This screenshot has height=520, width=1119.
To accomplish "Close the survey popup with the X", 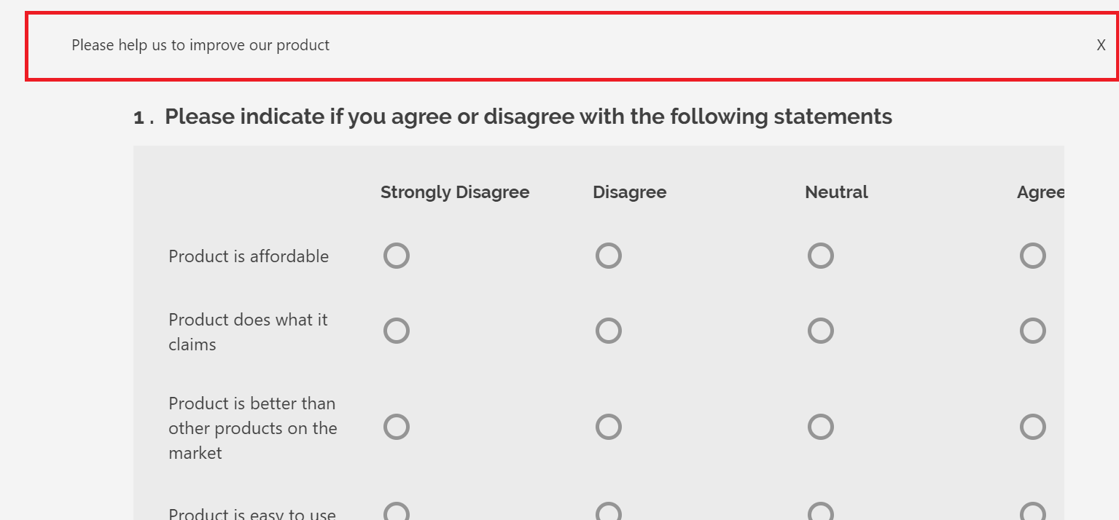I will click(x=1100, y=44).
